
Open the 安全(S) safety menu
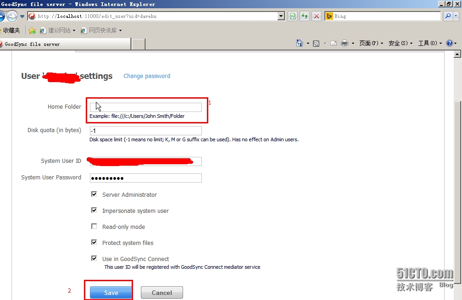pos(401,43)
